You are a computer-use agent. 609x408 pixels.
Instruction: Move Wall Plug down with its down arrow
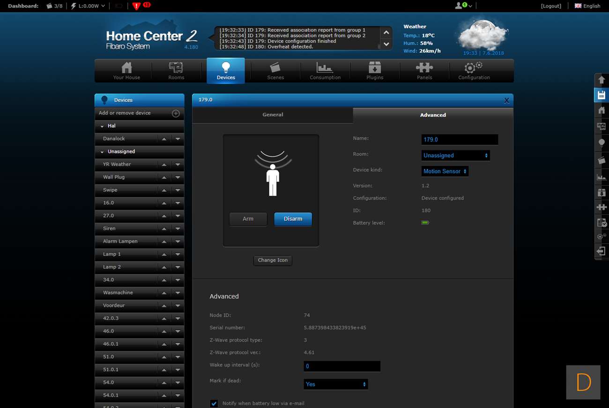[178, 177]
